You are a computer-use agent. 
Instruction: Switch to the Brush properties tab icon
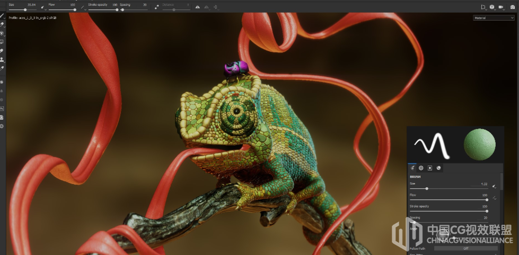[x=412, y=168]
